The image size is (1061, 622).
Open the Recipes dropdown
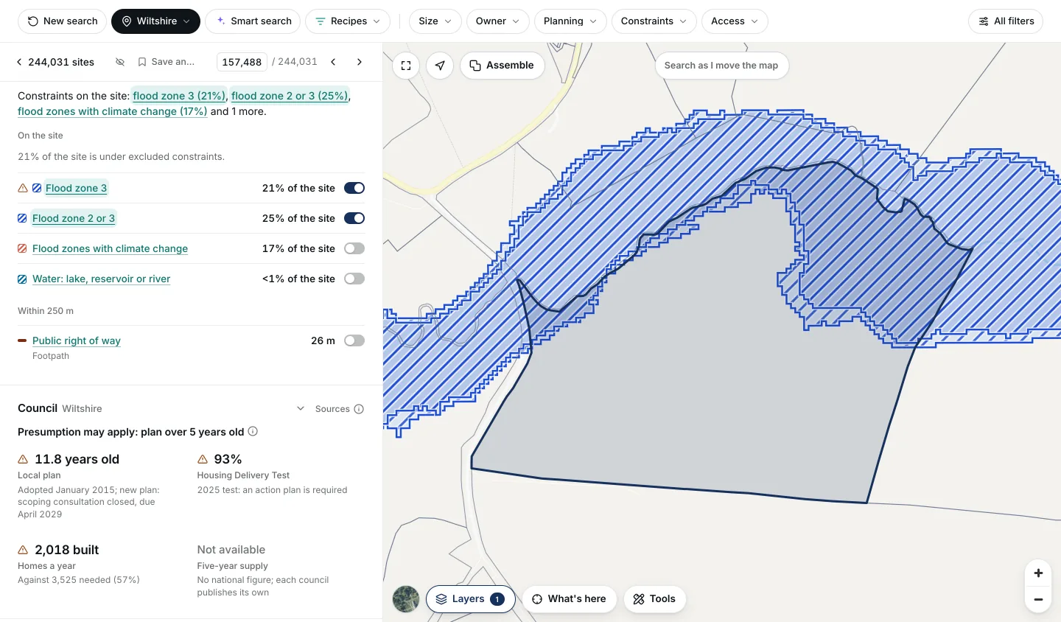click(x=348, y=21)
